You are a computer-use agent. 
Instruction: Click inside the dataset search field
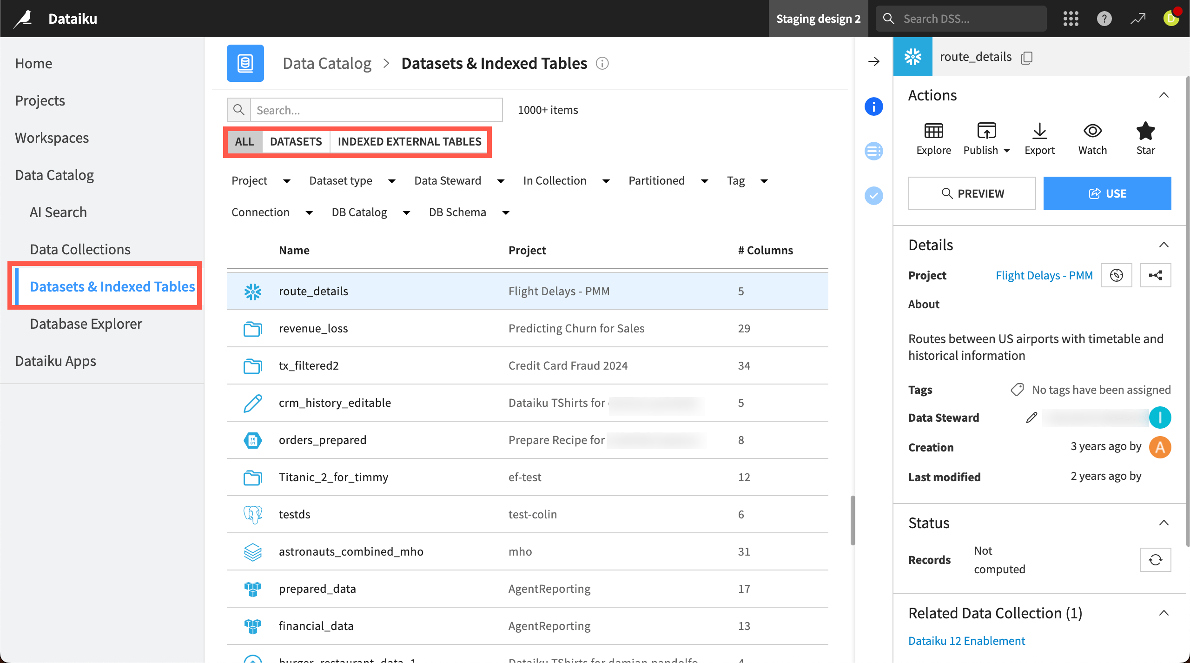(x=377, y=110)
